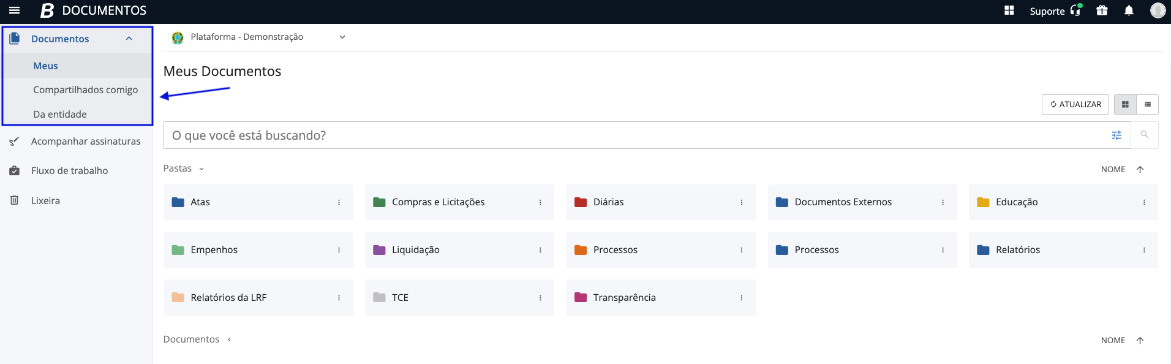Open user profile avatar
1171x364 pixels.
[1158, 10]
